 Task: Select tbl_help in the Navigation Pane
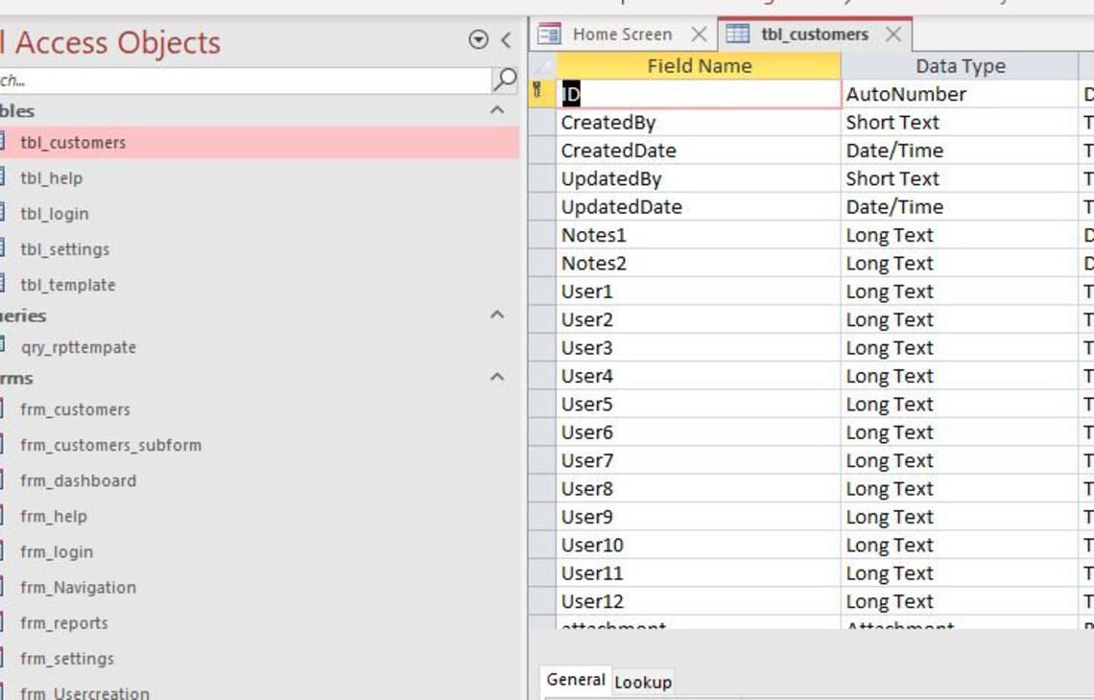(58, 177)
